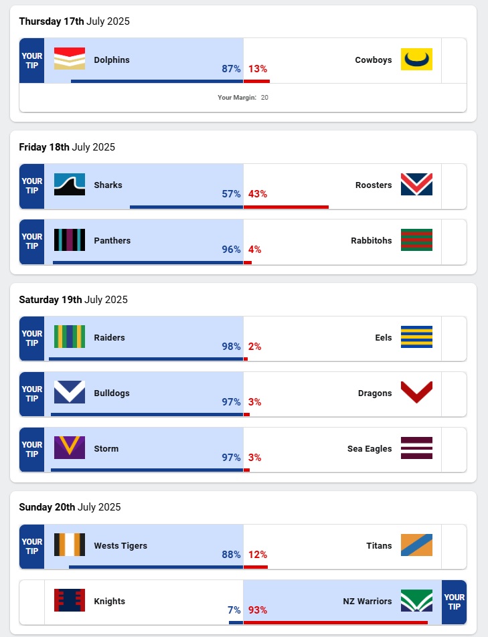488x637 pixels.
Task: Click the Bulldogs team name
Action: [x=112, y=393]
